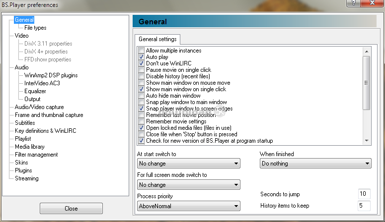Screen dimensions: 385x222
Task: Click the Close button
Action: 71,209
